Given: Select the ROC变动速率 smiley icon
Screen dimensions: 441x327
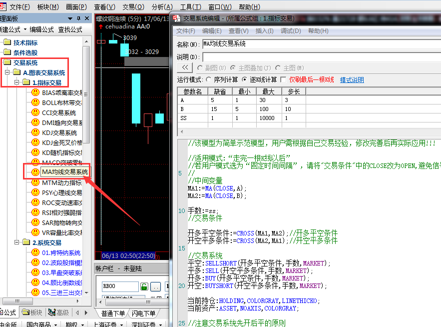Looking at the screenshot, I should point(35,202).
